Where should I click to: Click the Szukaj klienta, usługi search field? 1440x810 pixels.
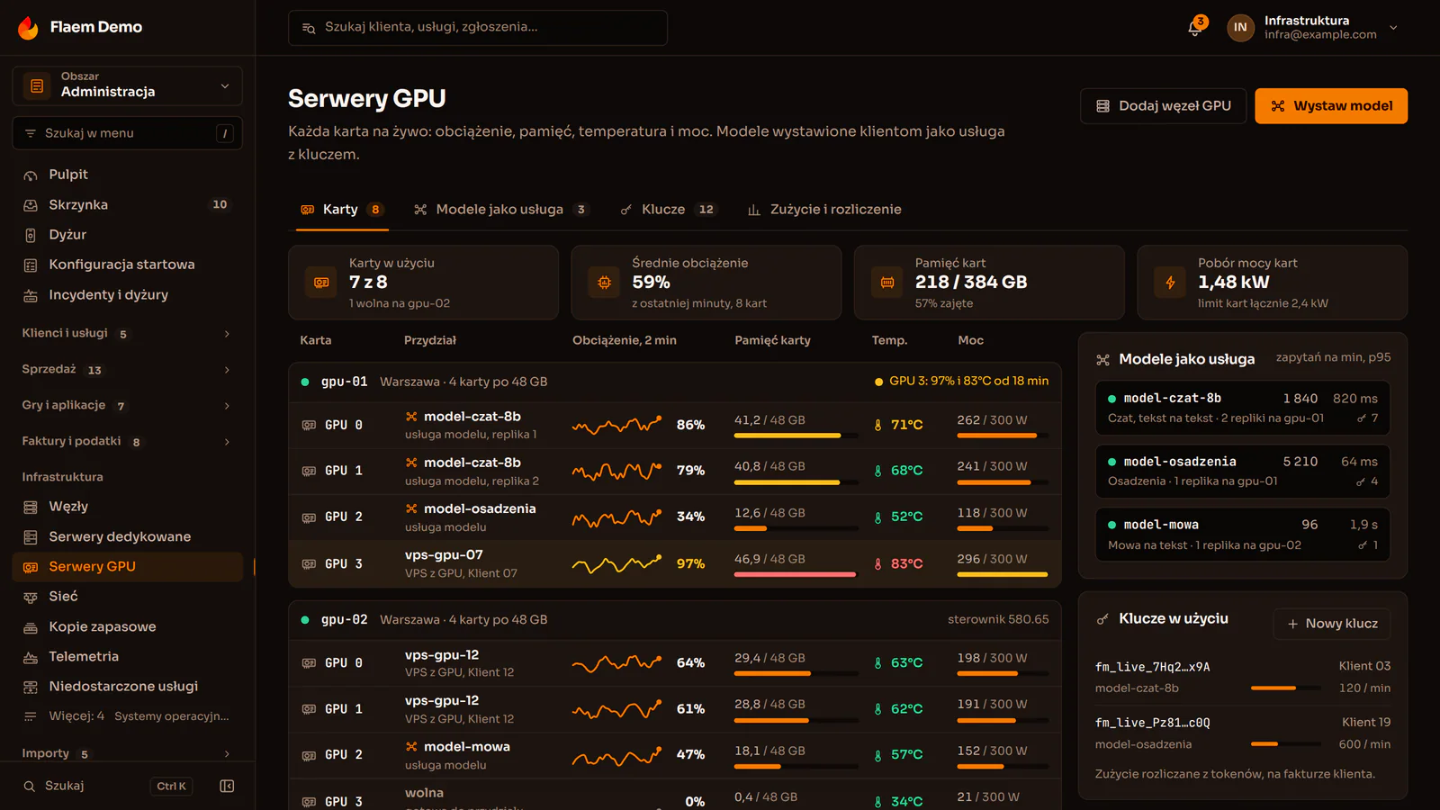[x=478, y=28]
